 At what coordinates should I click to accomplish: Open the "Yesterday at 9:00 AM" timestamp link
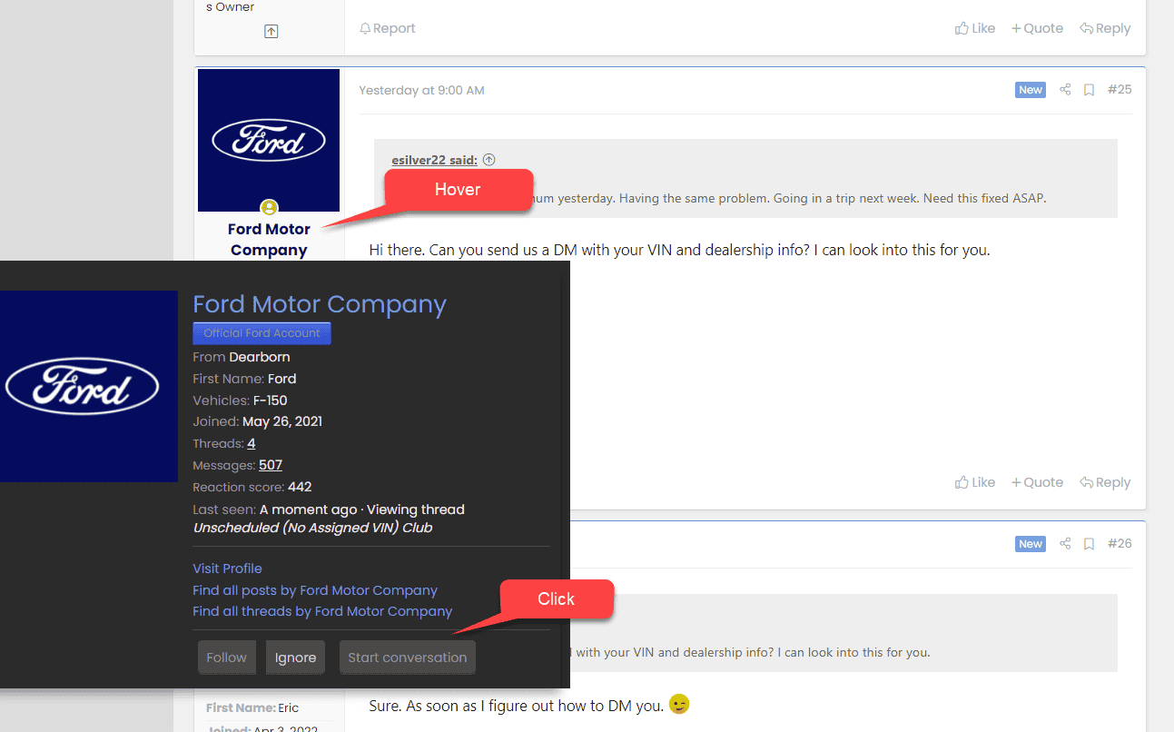[x=421, y=90]
